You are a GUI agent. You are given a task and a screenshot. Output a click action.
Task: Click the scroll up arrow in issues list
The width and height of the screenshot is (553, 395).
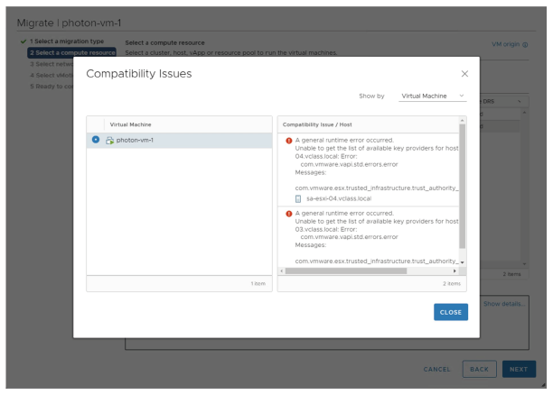462,121
